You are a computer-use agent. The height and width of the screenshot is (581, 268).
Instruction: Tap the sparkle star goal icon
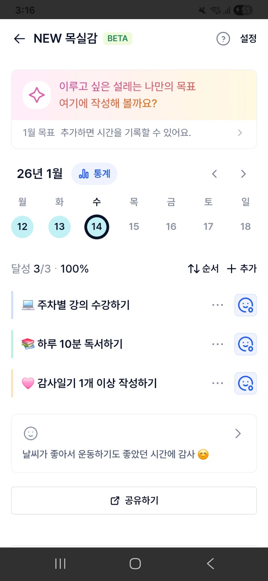coord(37,95)
